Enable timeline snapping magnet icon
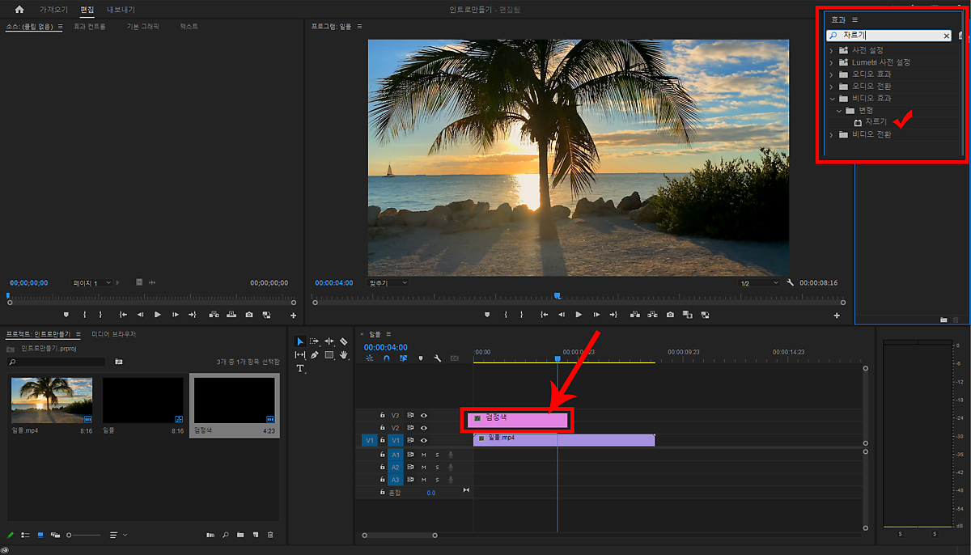The height and width of the screenshot is (555, 971). 387,358
